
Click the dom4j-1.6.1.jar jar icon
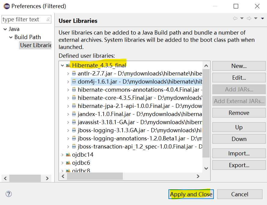(74, 82)
